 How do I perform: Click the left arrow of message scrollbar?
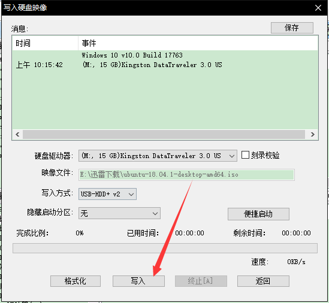(x=17, y=134)
